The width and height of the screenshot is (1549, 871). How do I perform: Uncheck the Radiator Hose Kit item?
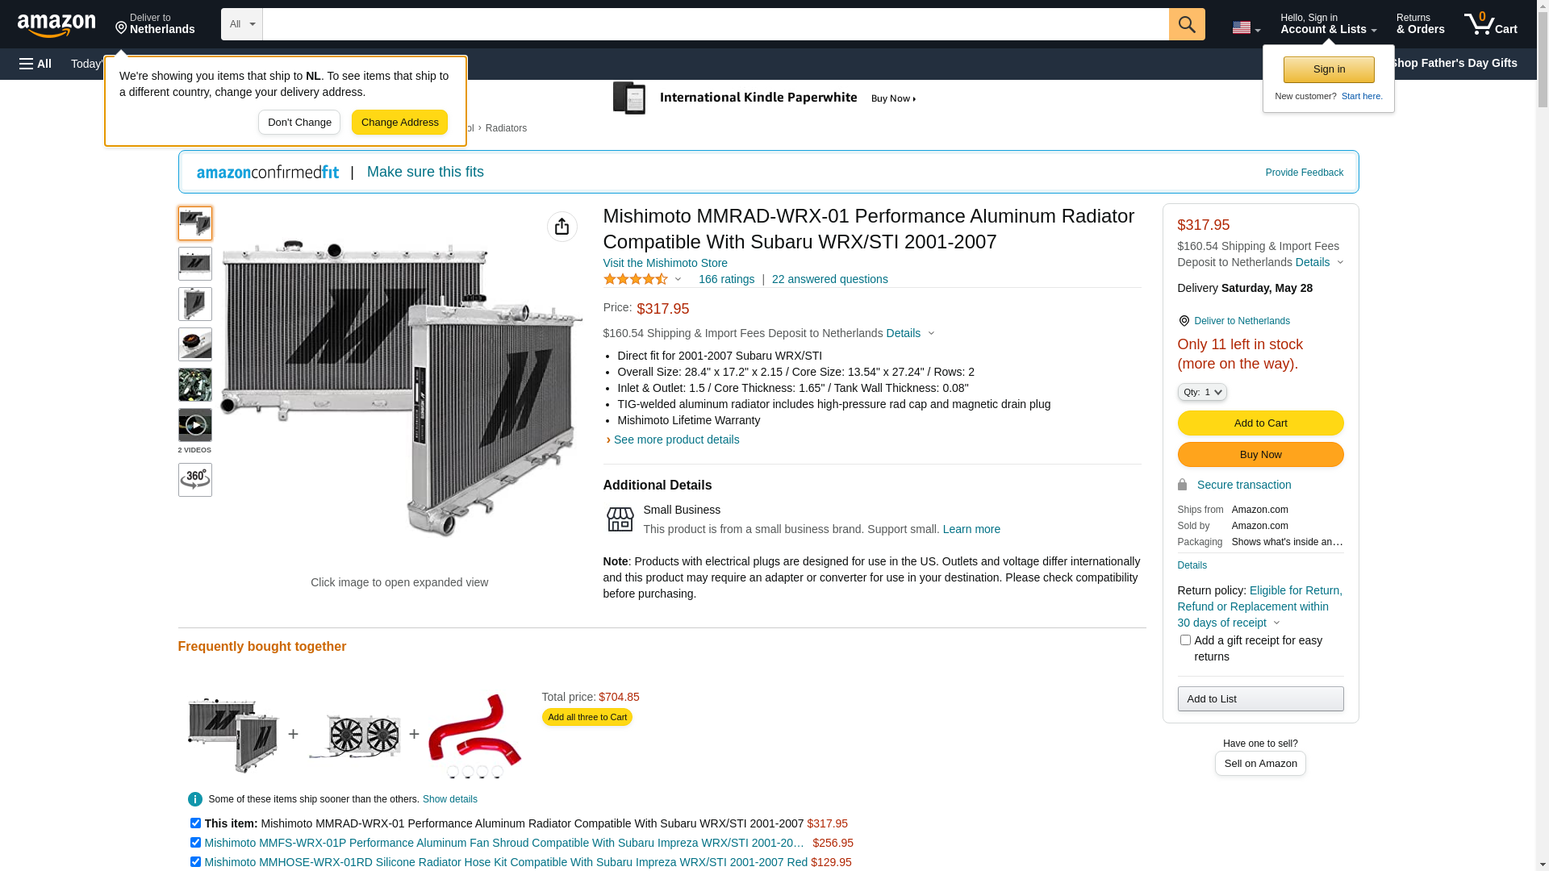[x=195, y=861]
